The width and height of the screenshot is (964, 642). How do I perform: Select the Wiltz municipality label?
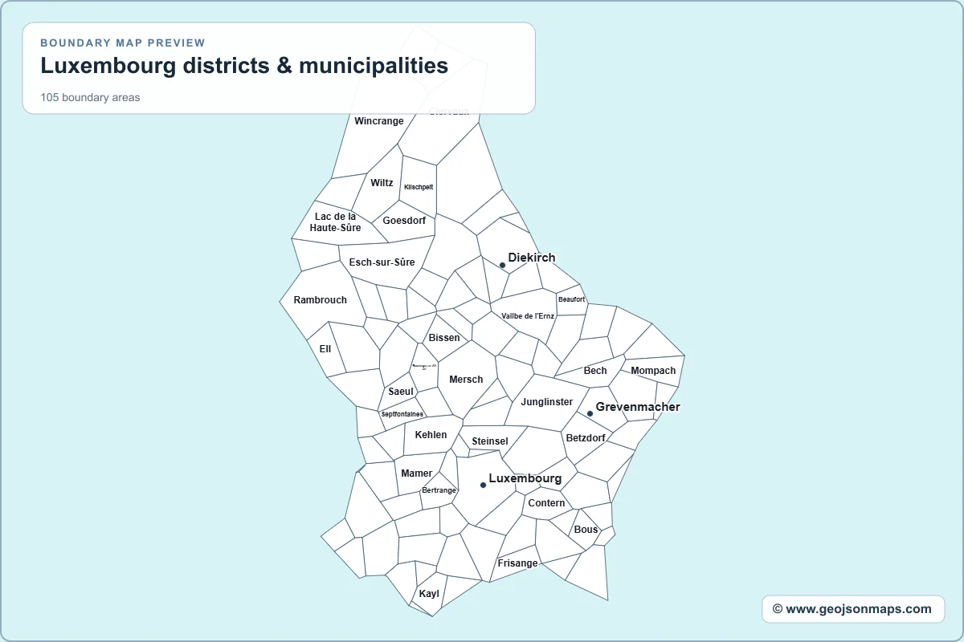(x=382, y=183)
